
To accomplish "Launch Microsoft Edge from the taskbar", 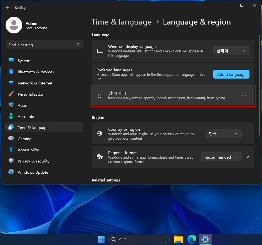I will 192,239.
